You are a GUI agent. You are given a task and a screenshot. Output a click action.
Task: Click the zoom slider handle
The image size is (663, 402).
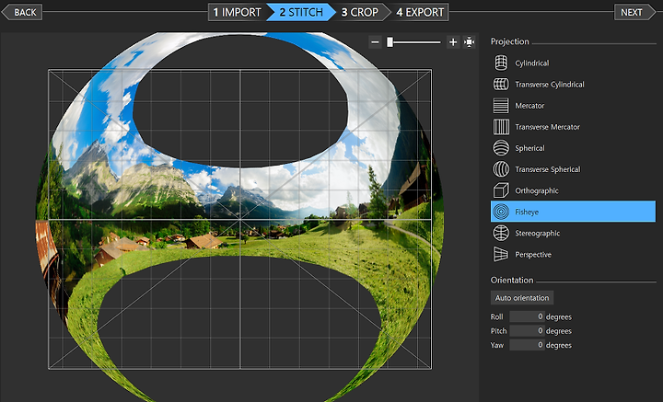click(390, 41)
